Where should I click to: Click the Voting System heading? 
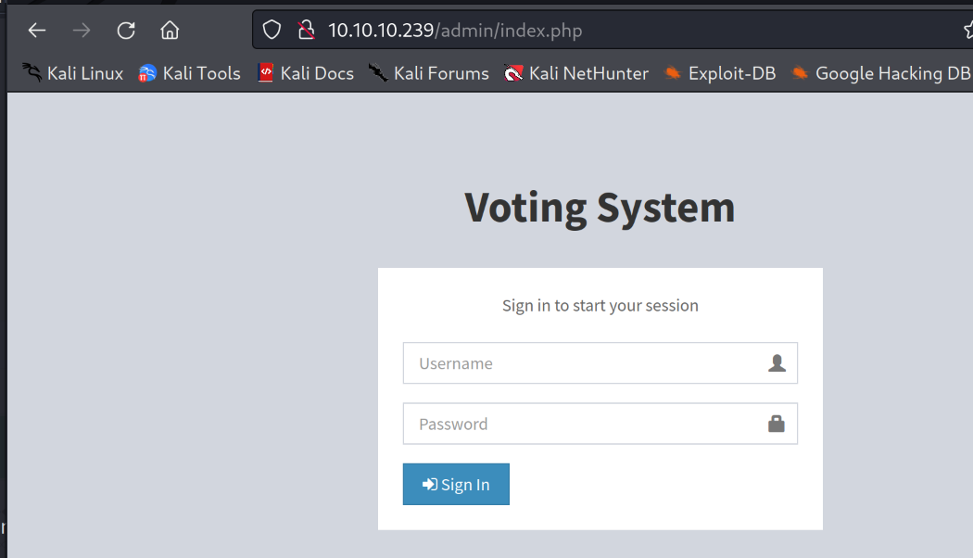pos(600,207)
